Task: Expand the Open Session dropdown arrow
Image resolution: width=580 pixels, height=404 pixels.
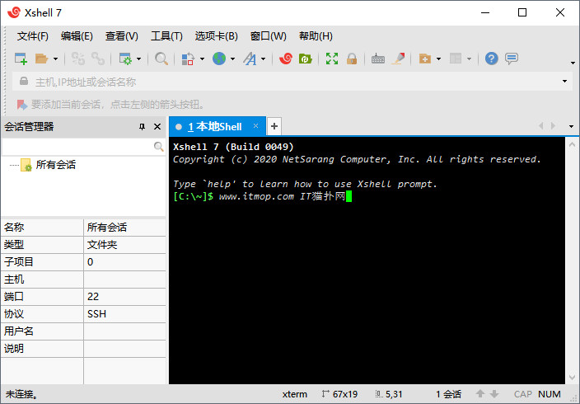Action: (x=55, y=59)
